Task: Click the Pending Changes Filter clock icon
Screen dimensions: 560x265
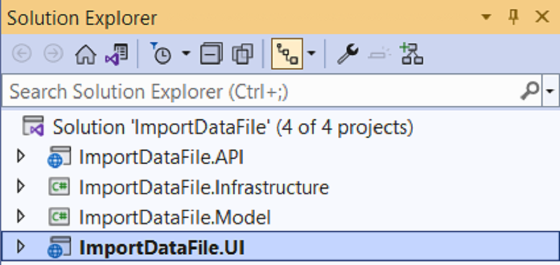Action: pos(161,55)
